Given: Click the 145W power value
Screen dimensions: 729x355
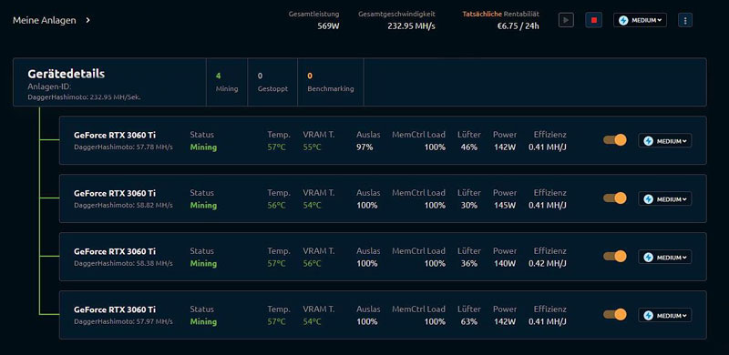Looking at the screenshot, I should (505, 206).
